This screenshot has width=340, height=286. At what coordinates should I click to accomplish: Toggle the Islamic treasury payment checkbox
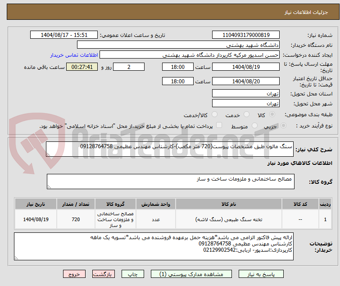point(219,125)
